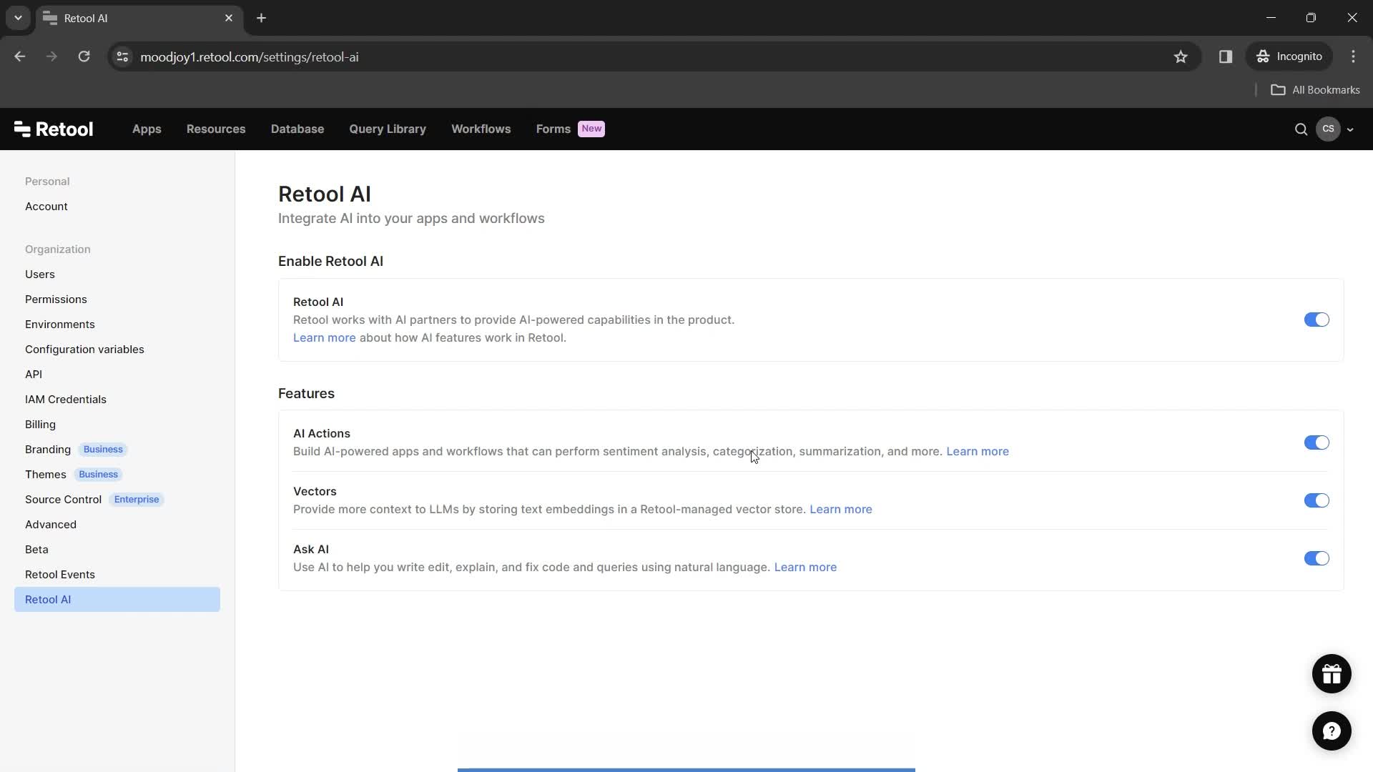Open the All Bookmarks folder
The height and width of the screenshot is (772, 1373).
pyautogui.click(x=1315, y=90)
